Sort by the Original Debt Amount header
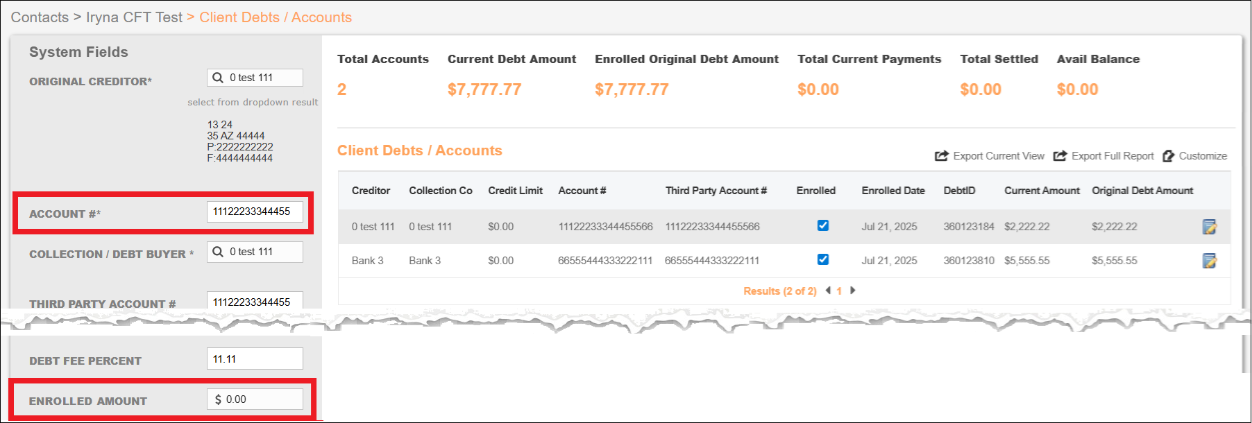The image size is (1252, 423). 1142,191
